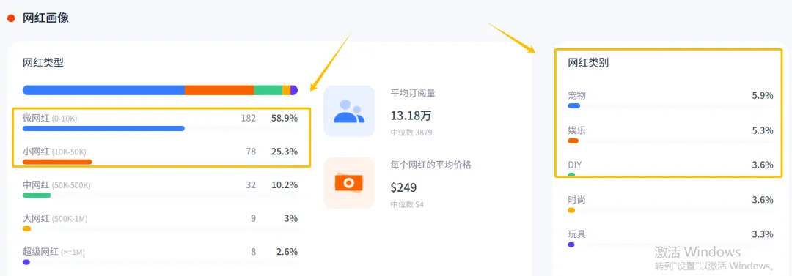Click the 3.6% value for DIY
This screenshot has height=276, width=792.
[x=763, y=165]
